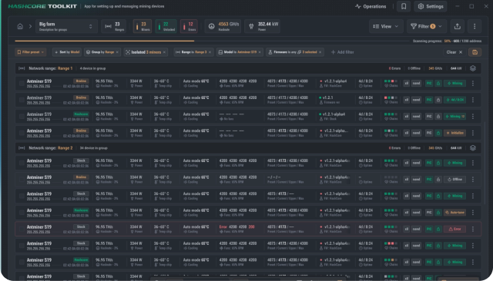Click PIC badge in the Error row

429,229
